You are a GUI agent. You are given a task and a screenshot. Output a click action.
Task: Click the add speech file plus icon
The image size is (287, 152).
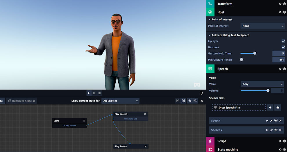pos(270,108)
